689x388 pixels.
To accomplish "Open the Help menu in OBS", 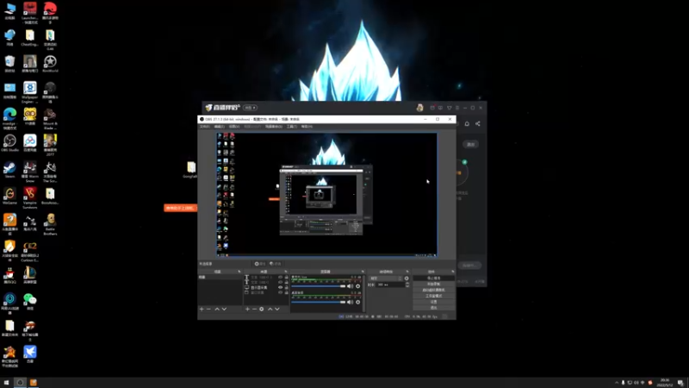I will click(307, 126).
